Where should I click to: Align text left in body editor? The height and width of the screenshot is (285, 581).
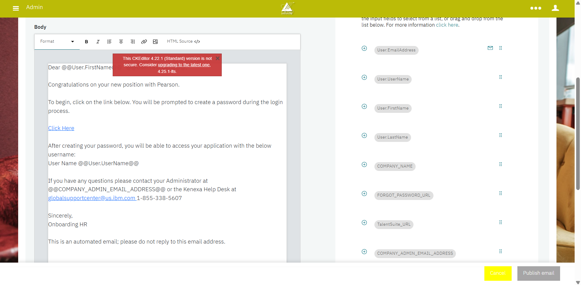[109, 42]
